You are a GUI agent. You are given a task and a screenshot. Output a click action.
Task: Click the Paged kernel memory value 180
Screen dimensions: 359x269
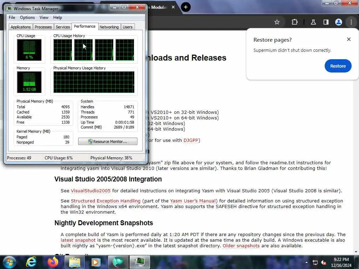point(66,137)
